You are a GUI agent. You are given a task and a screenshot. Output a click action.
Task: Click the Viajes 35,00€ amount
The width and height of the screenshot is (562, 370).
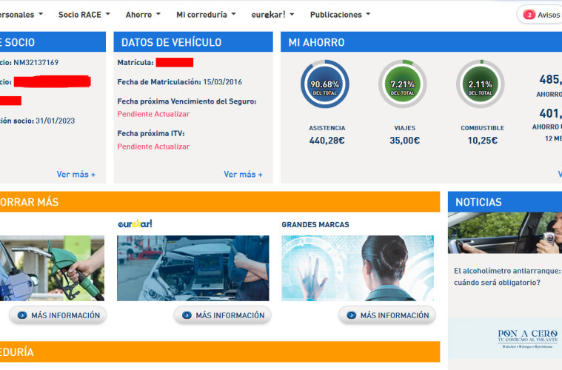404,141
